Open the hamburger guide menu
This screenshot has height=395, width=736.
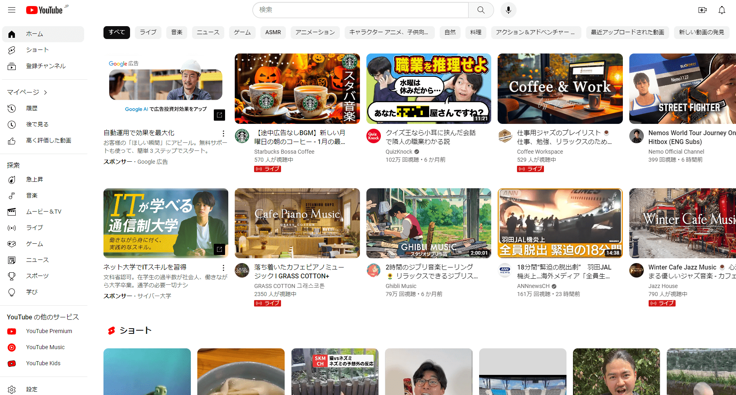click(x=12, y=10)
